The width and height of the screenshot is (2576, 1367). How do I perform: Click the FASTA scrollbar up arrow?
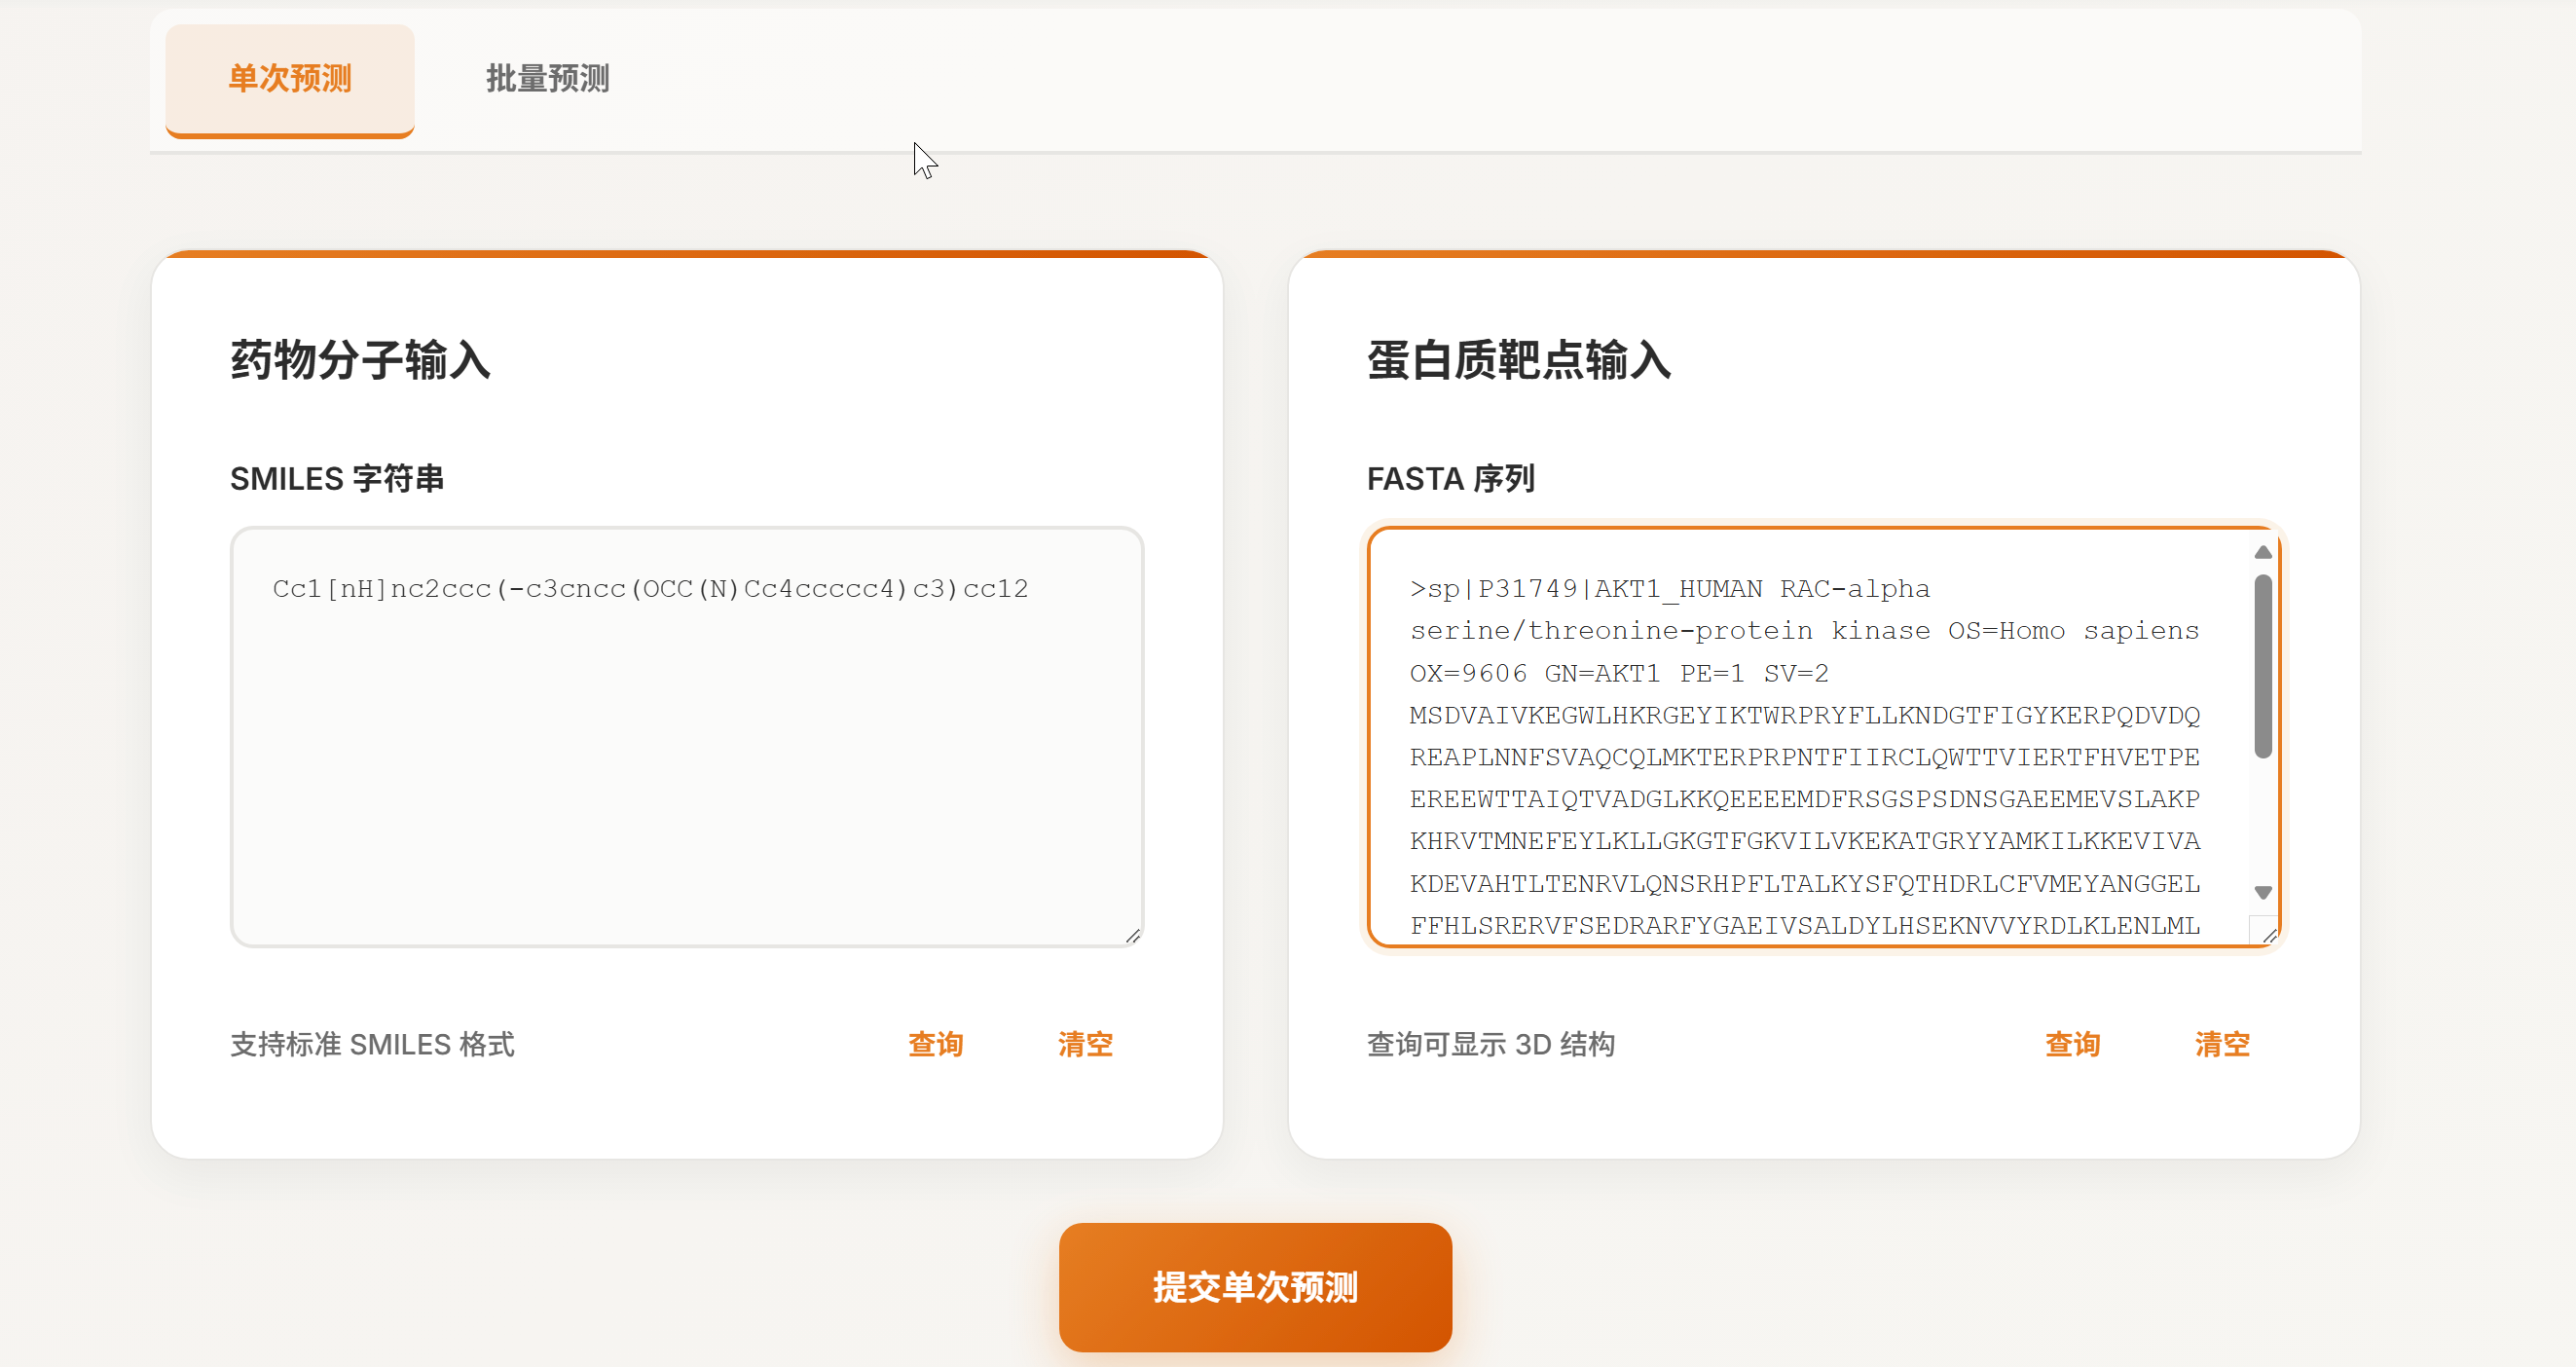pyautogui.click(x=2263, y=553)
